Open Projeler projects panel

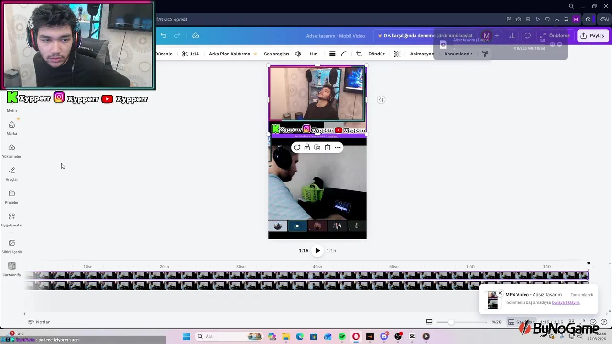coord(12,197)
